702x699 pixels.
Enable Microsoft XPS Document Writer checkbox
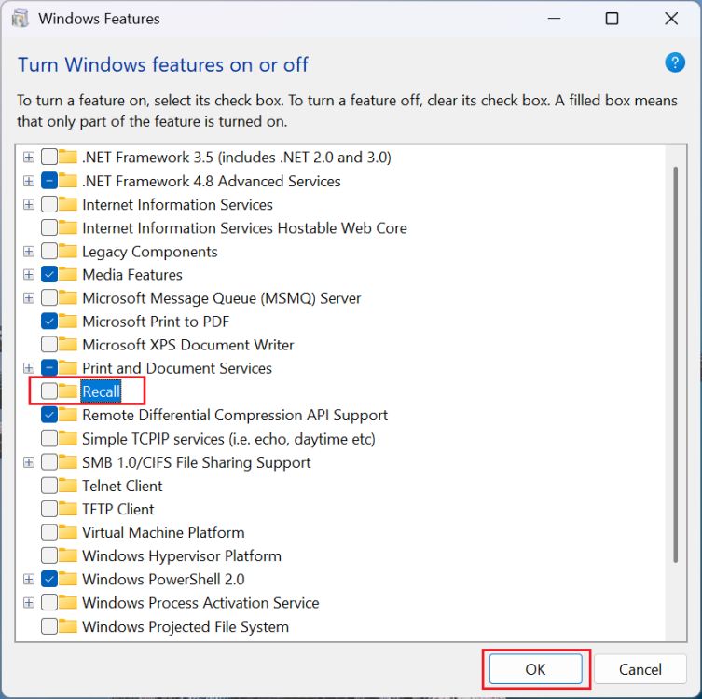[x=49, y=344]
